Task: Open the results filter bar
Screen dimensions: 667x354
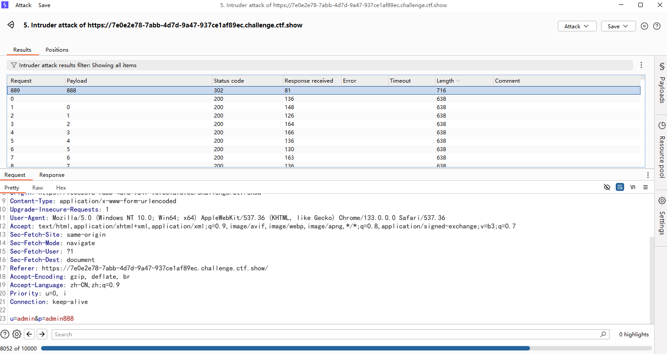Action: point(319,65)
